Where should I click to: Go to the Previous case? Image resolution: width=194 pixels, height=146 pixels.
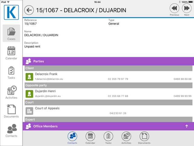tap(174, 10)
